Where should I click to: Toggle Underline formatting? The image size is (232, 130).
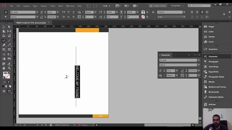coord(74,12)
